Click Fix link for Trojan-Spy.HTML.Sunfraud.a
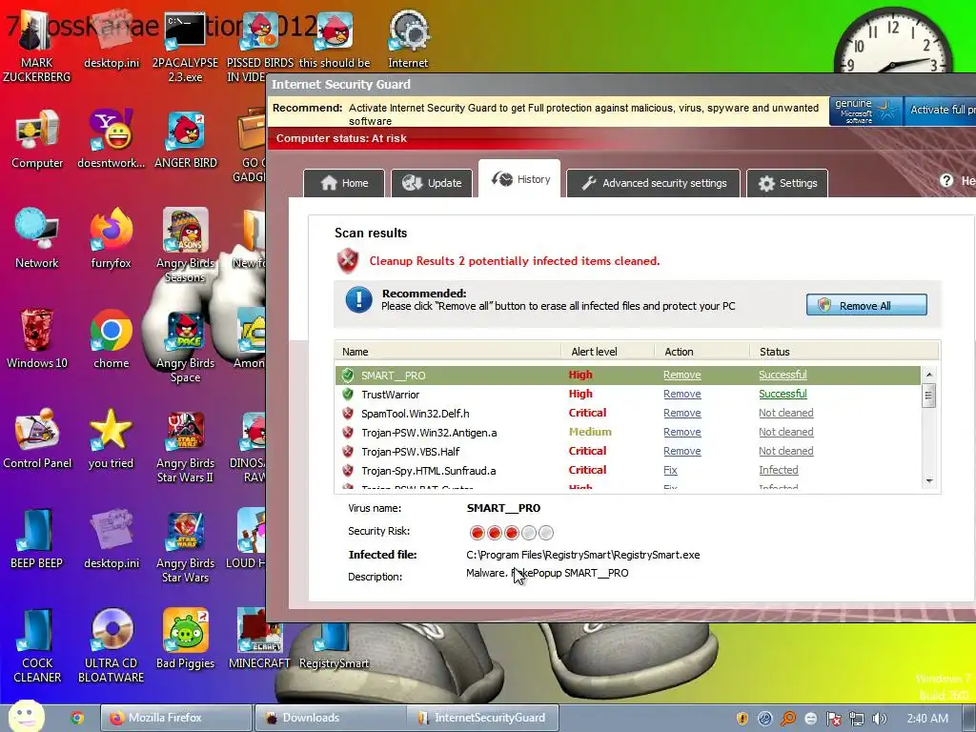 point(670,470)
